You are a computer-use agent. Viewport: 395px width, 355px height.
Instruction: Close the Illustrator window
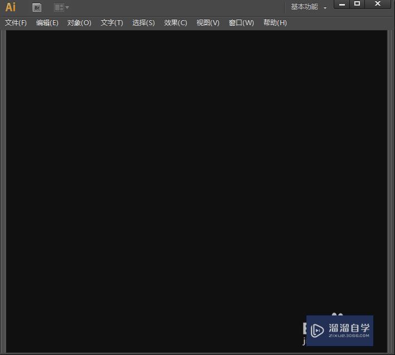coord(378,4)
